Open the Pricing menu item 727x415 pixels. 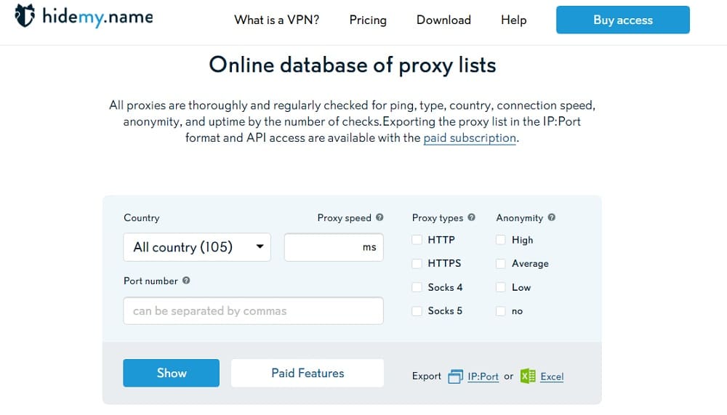[x=368, y=20]
